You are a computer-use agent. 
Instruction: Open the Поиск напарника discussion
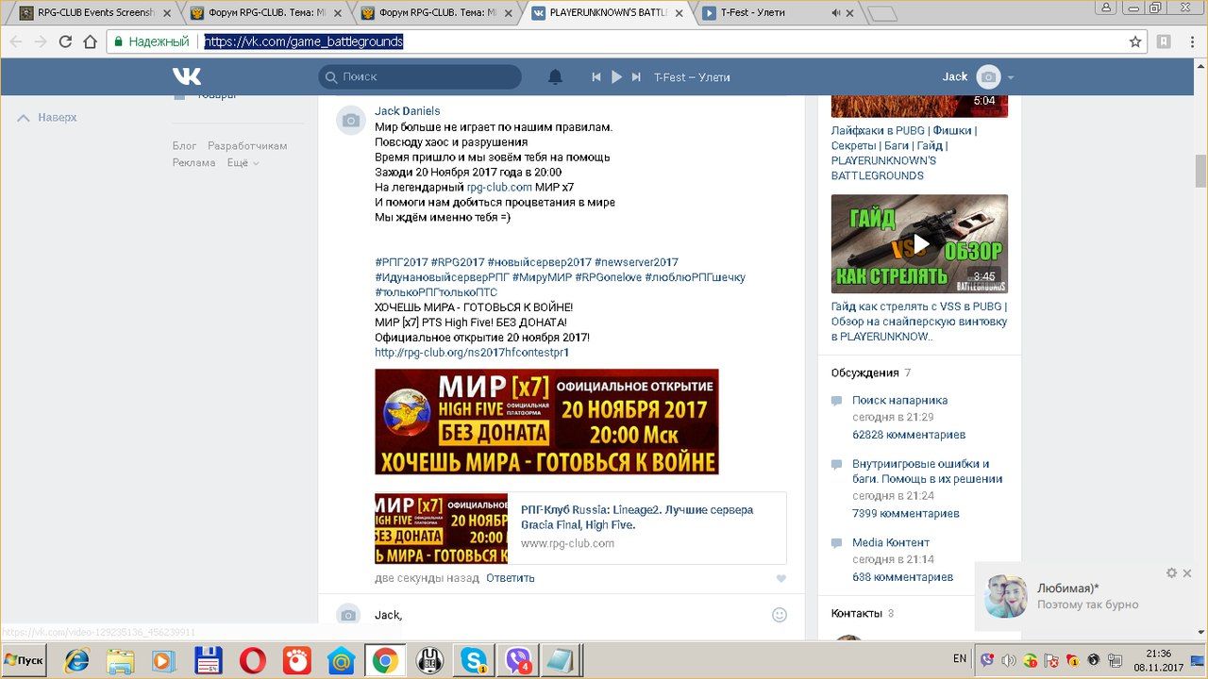[x=899, y=401]
